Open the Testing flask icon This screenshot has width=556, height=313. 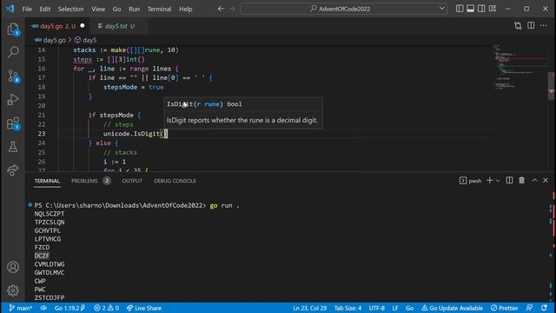tap(13, 147)
